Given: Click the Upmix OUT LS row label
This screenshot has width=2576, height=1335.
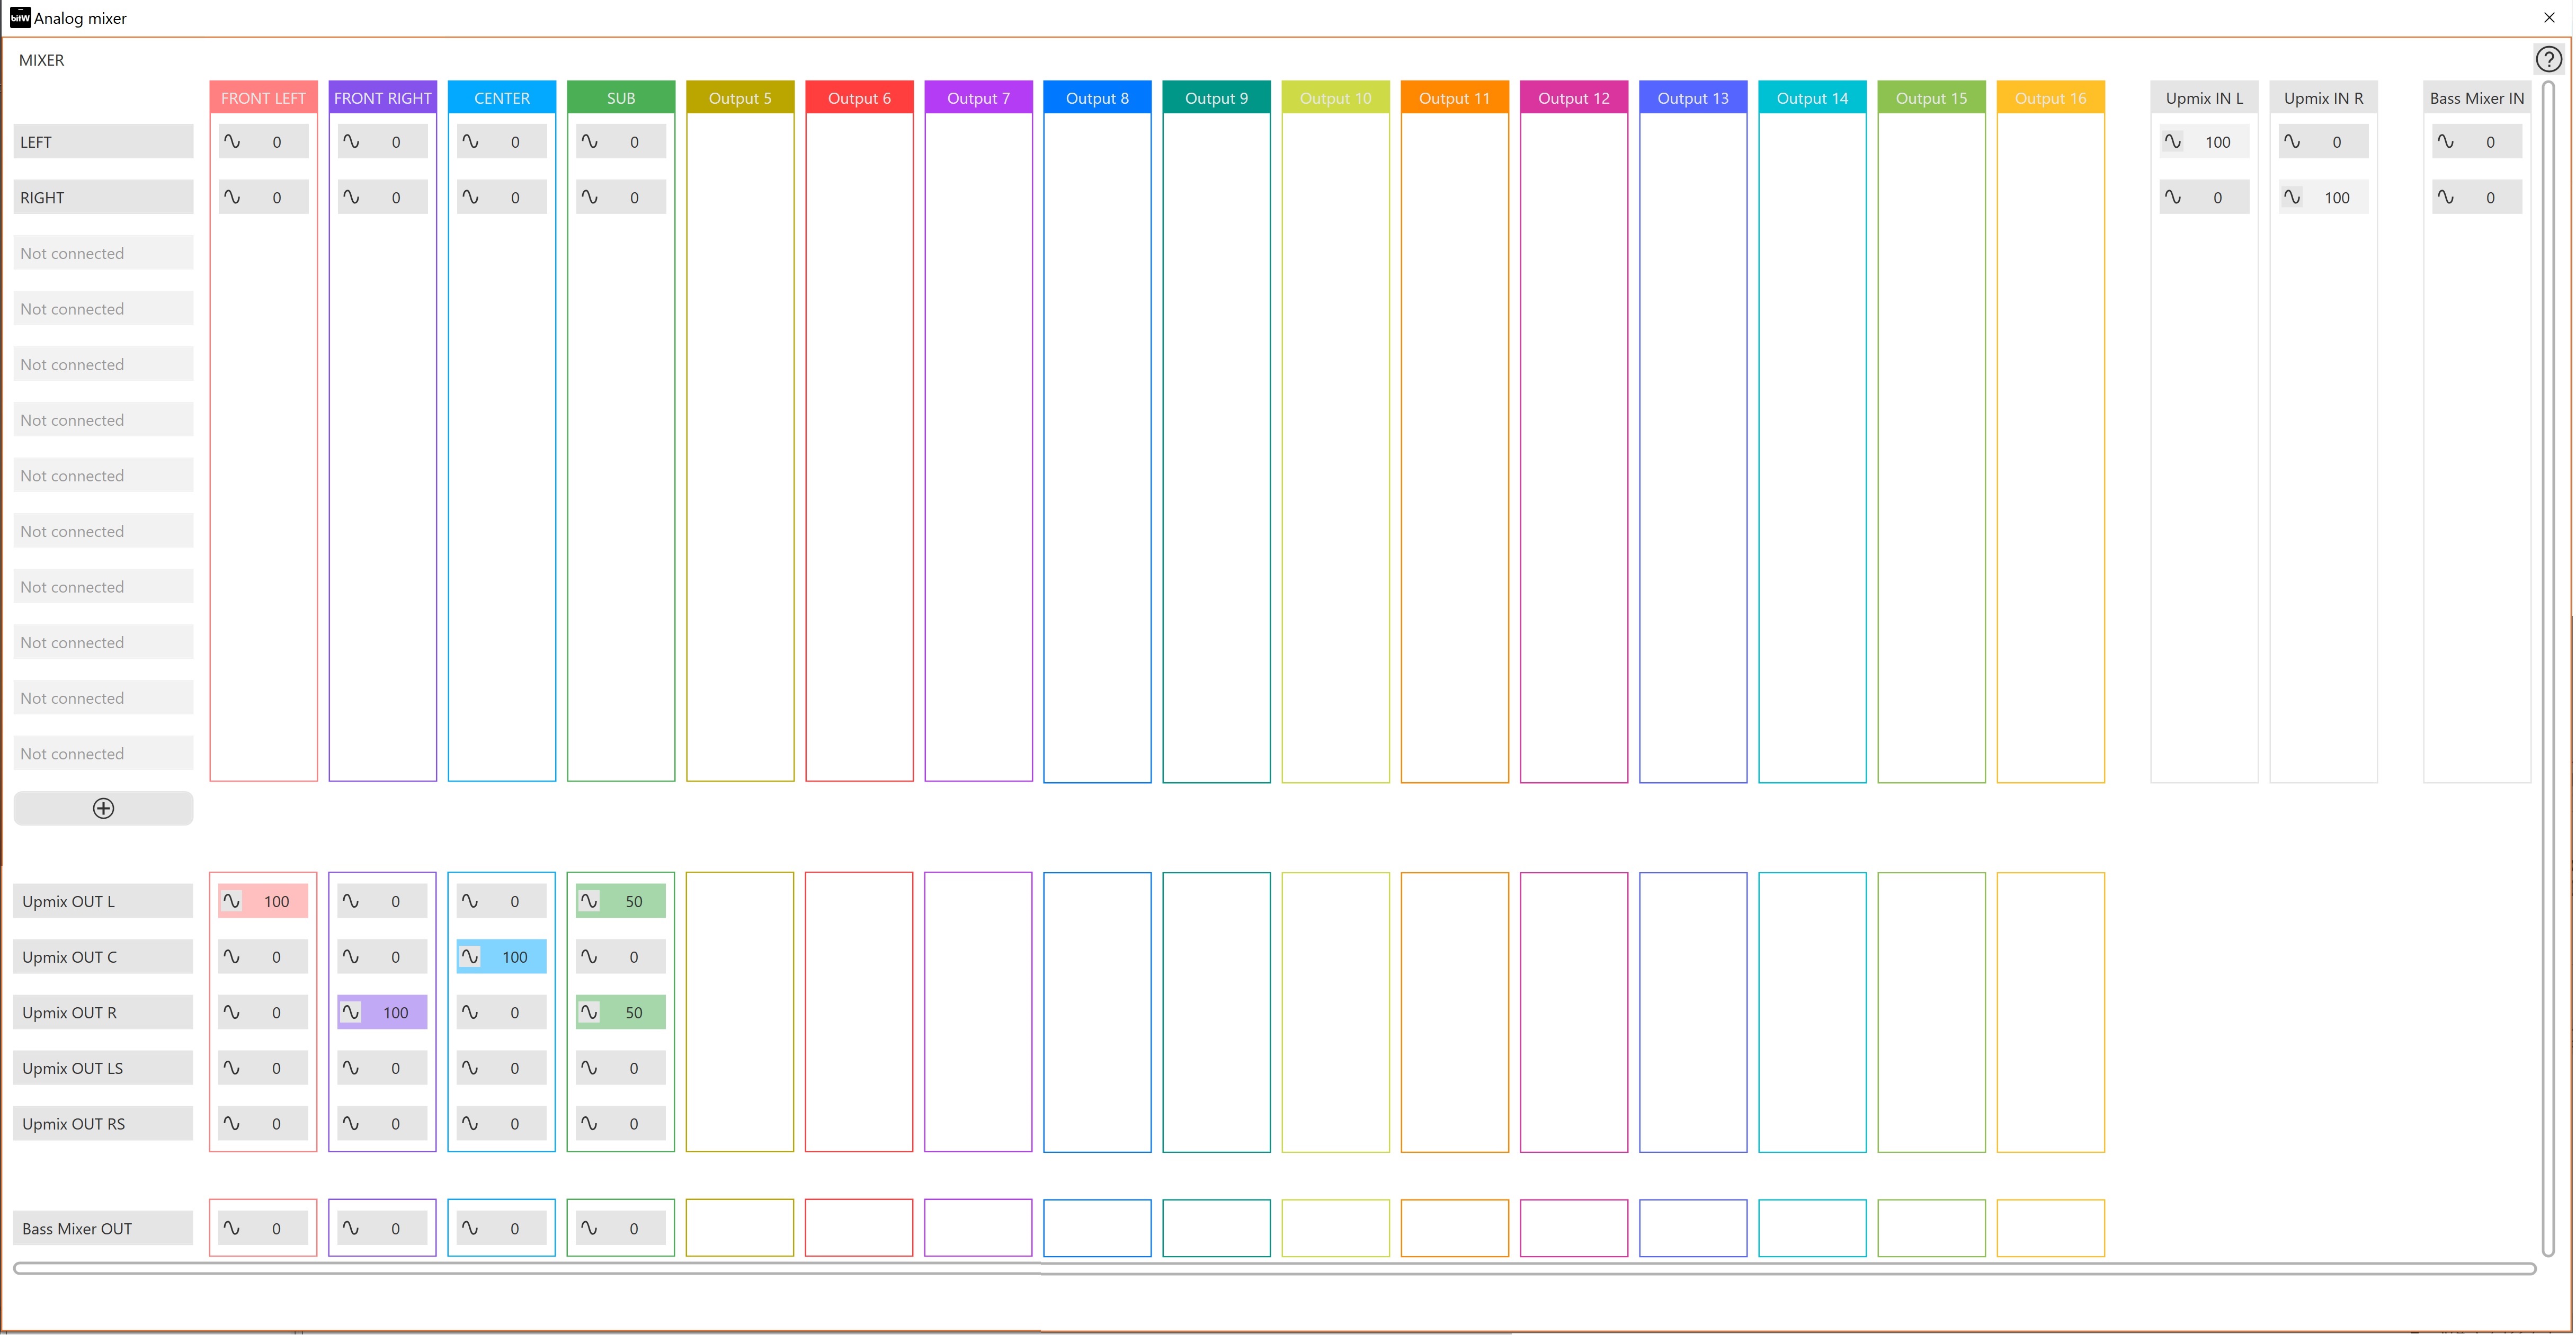Looking at the screenshot, I should coord(103,1068).
